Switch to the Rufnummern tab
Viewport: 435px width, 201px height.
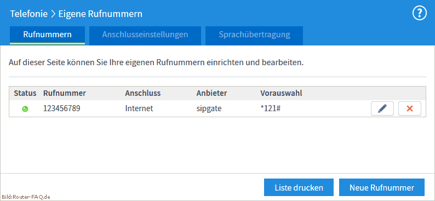tap(47, 35)
